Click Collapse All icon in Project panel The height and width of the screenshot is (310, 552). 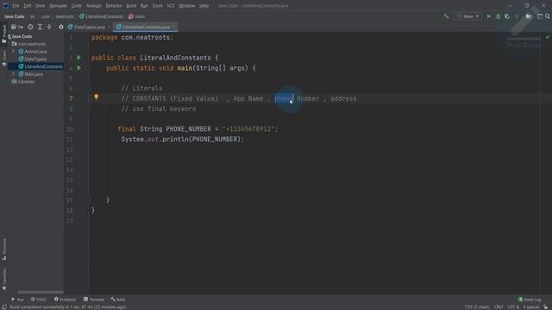[x=49, y=27]
